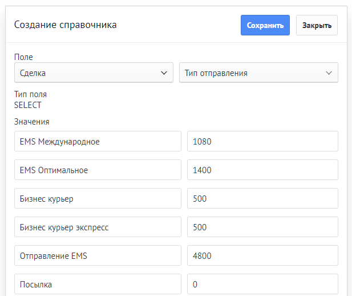Select the EMS Оптимальное name field
The height and width of the screenshot is (296, 352).
(98, 170)
